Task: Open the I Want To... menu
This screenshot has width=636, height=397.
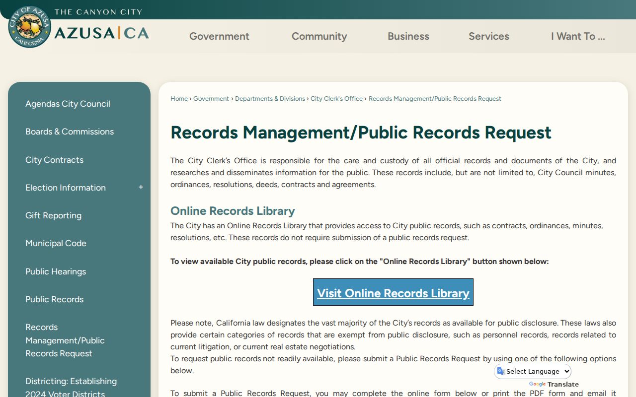Action: [x=578, y=36]
